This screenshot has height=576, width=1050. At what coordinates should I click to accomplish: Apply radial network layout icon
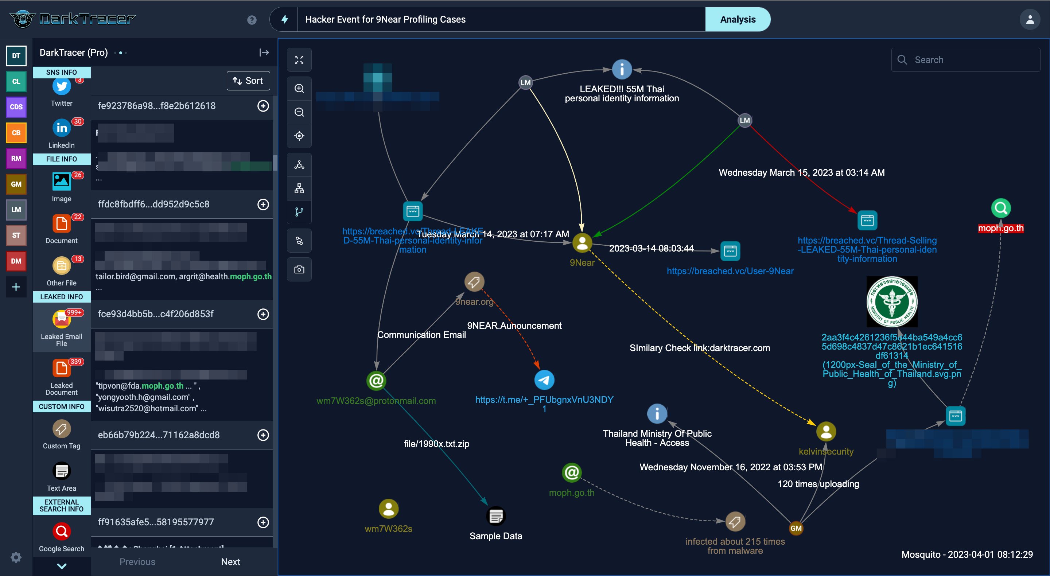(x=299, y=165)
